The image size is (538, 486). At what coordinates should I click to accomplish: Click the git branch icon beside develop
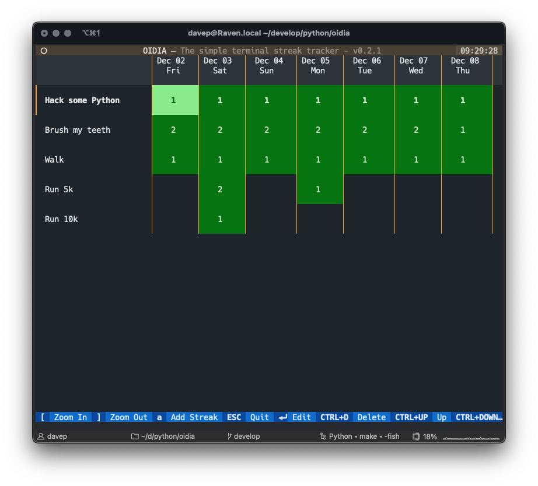pos(229,436)
